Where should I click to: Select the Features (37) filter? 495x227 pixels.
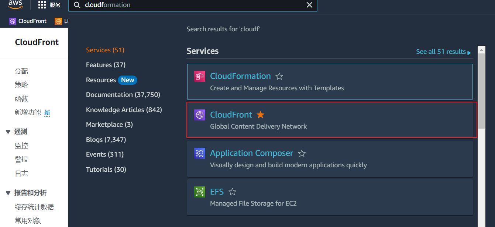(106, 65)
